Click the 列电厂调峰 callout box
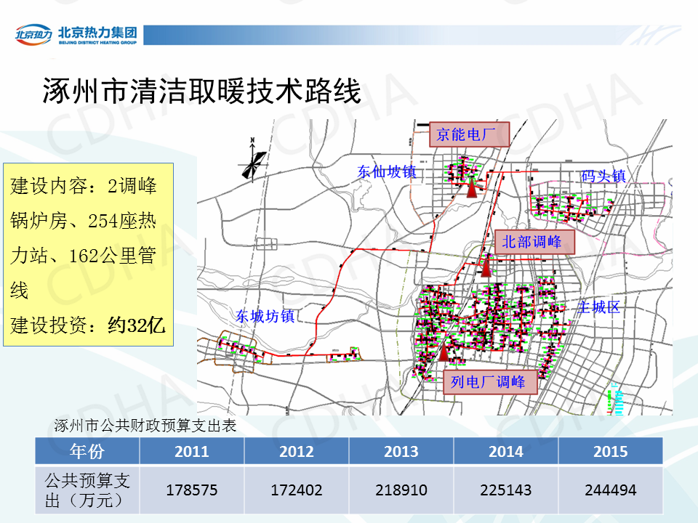This screenshot has width=698, height=523. coord(487,381)
